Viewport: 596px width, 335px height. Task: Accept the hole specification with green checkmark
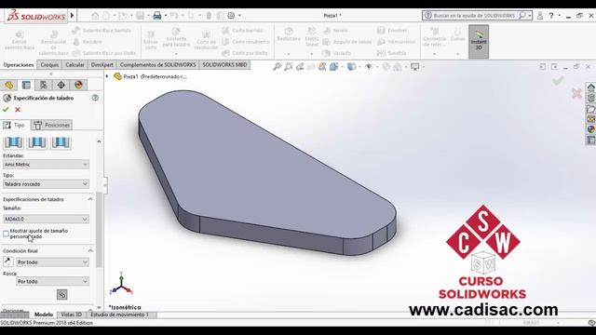point(6,110)
